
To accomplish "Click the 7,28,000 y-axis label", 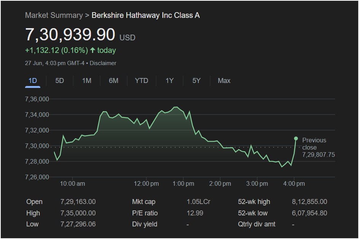I will pos(37,161).
